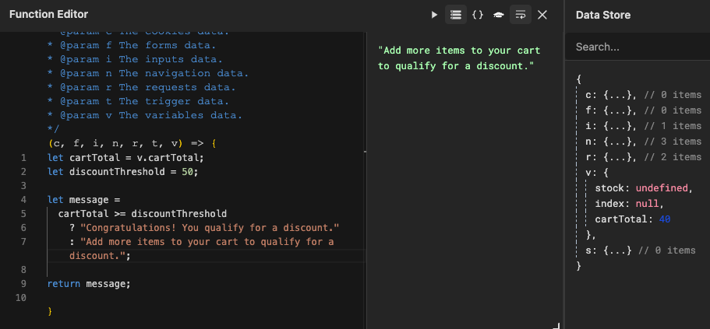
Task: Click the 'Data Store' panel heading
Action: (x=602, y=15)
